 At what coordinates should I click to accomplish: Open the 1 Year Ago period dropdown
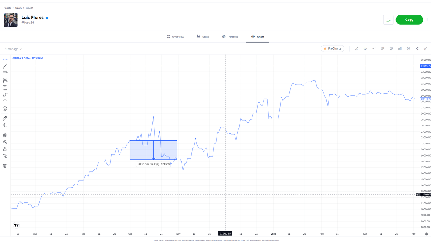point(13,49)
